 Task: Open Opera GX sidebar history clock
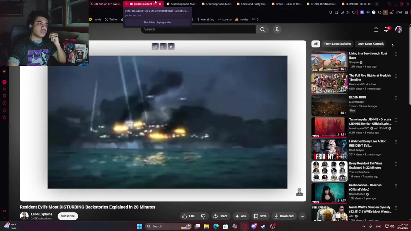(x=4, y=103)
